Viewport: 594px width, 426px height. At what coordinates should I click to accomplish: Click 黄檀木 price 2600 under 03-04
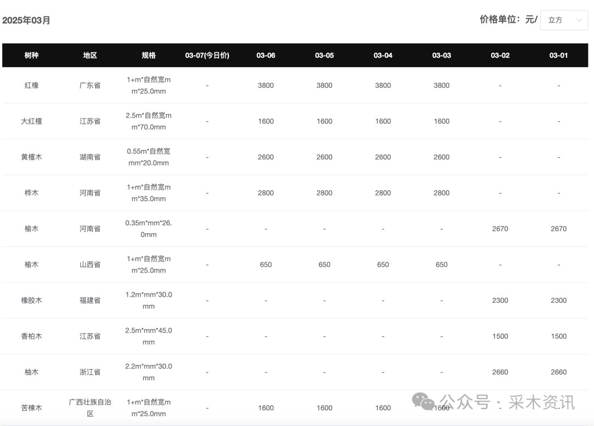coord(383,157)
